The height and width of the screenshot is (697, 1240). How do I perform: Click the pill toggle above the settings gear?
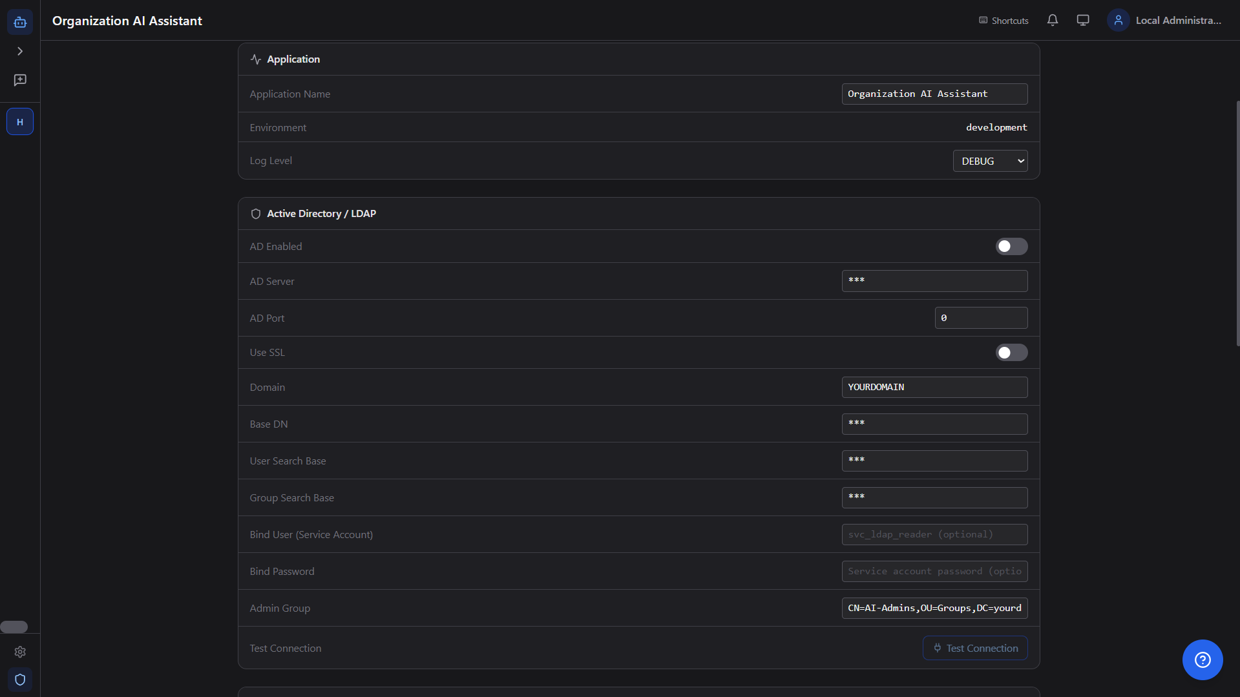[14, 627]
